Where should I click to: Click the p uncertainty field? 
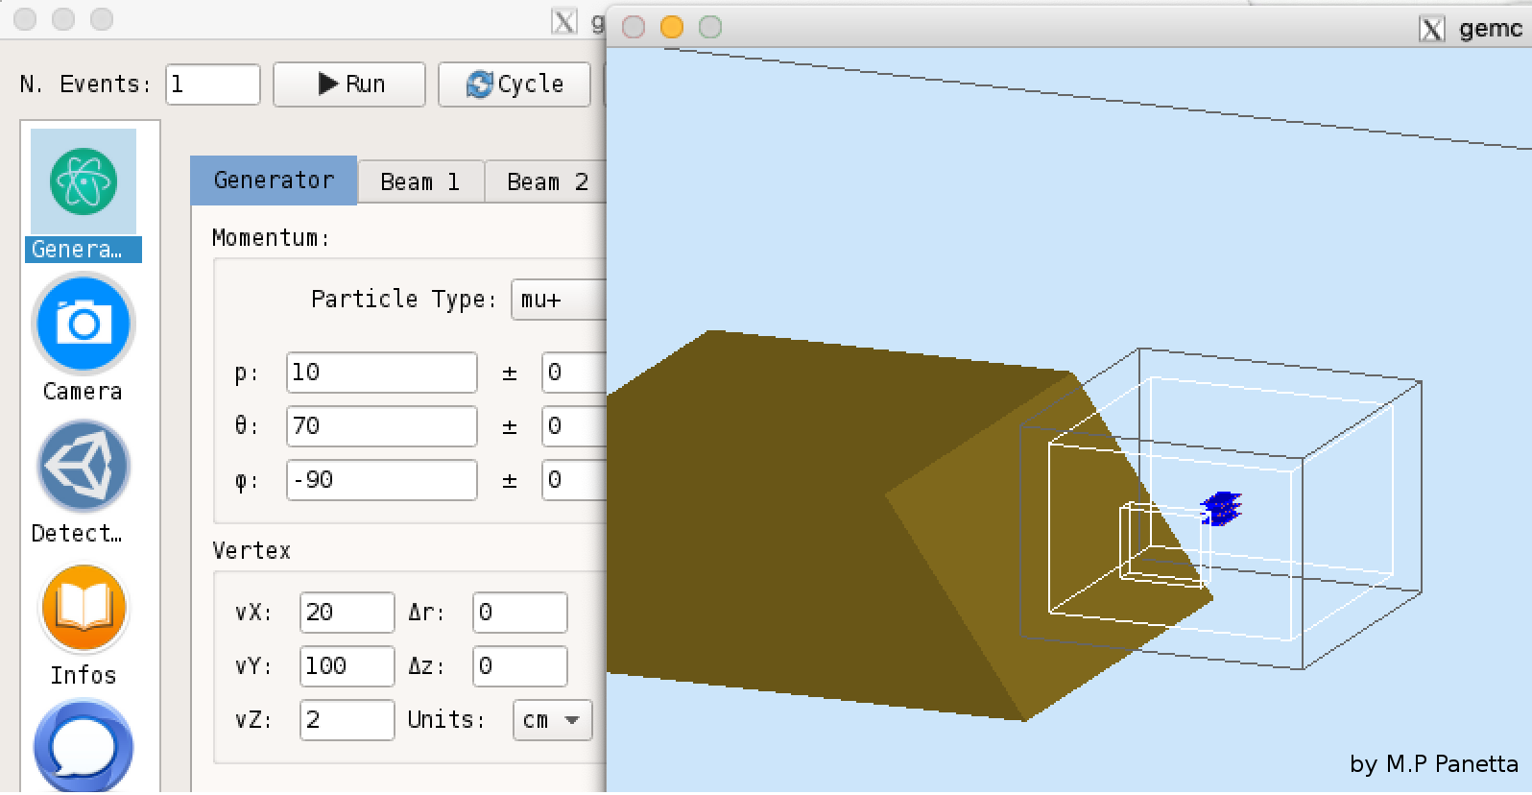click(x=574, y=373)
